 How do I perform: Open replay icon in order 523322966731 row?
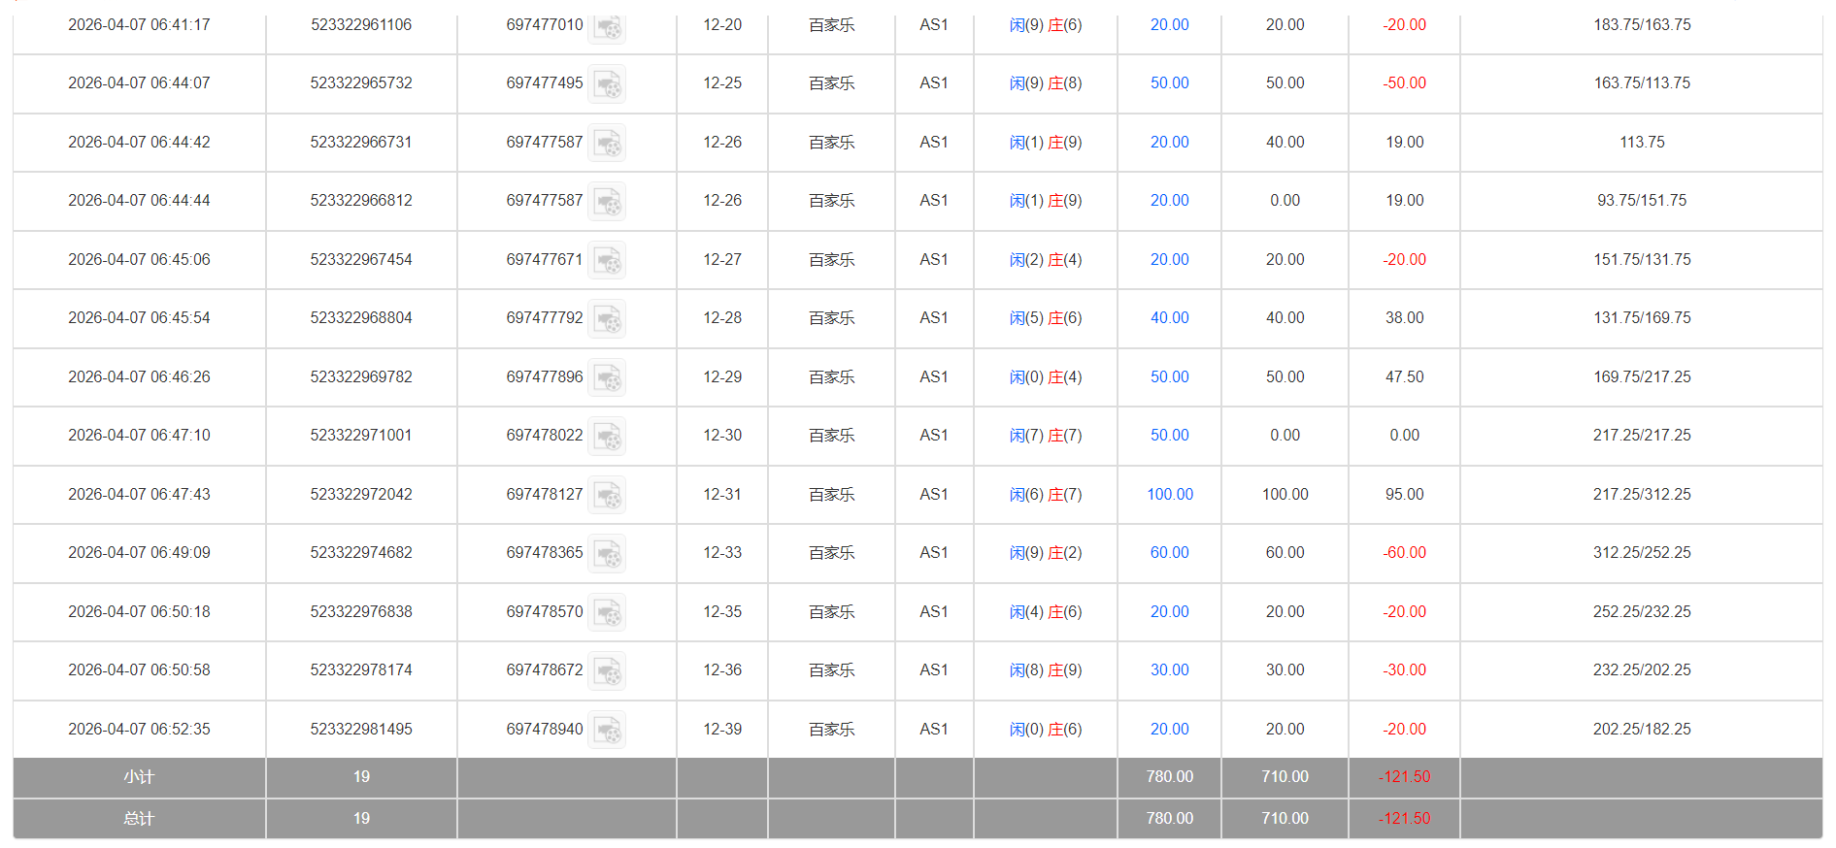(x=608, y=144)
